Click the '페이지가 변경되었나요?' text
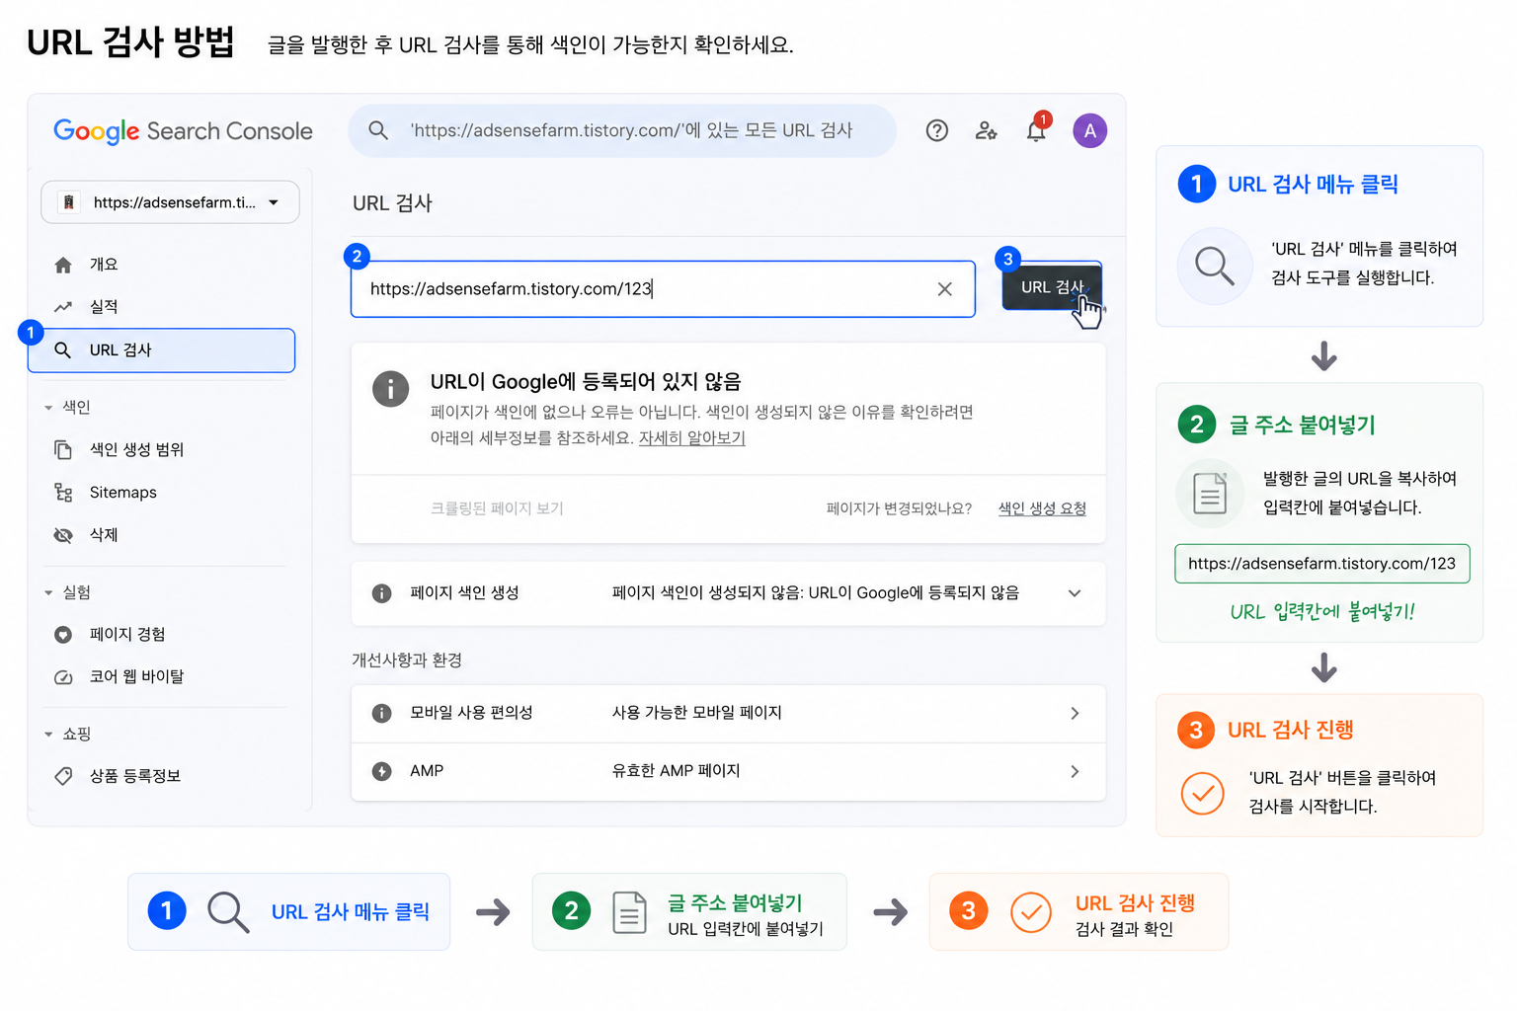 (899, 508)
